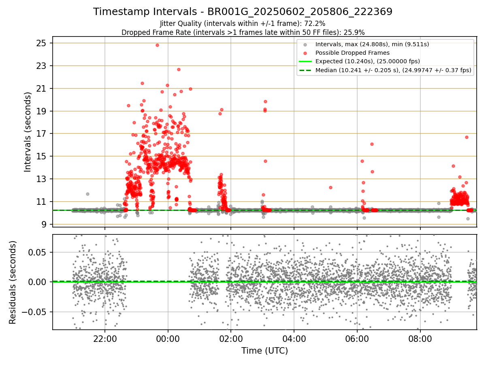Click the gray marker beside the Intervals legend entry

[305, 44]
